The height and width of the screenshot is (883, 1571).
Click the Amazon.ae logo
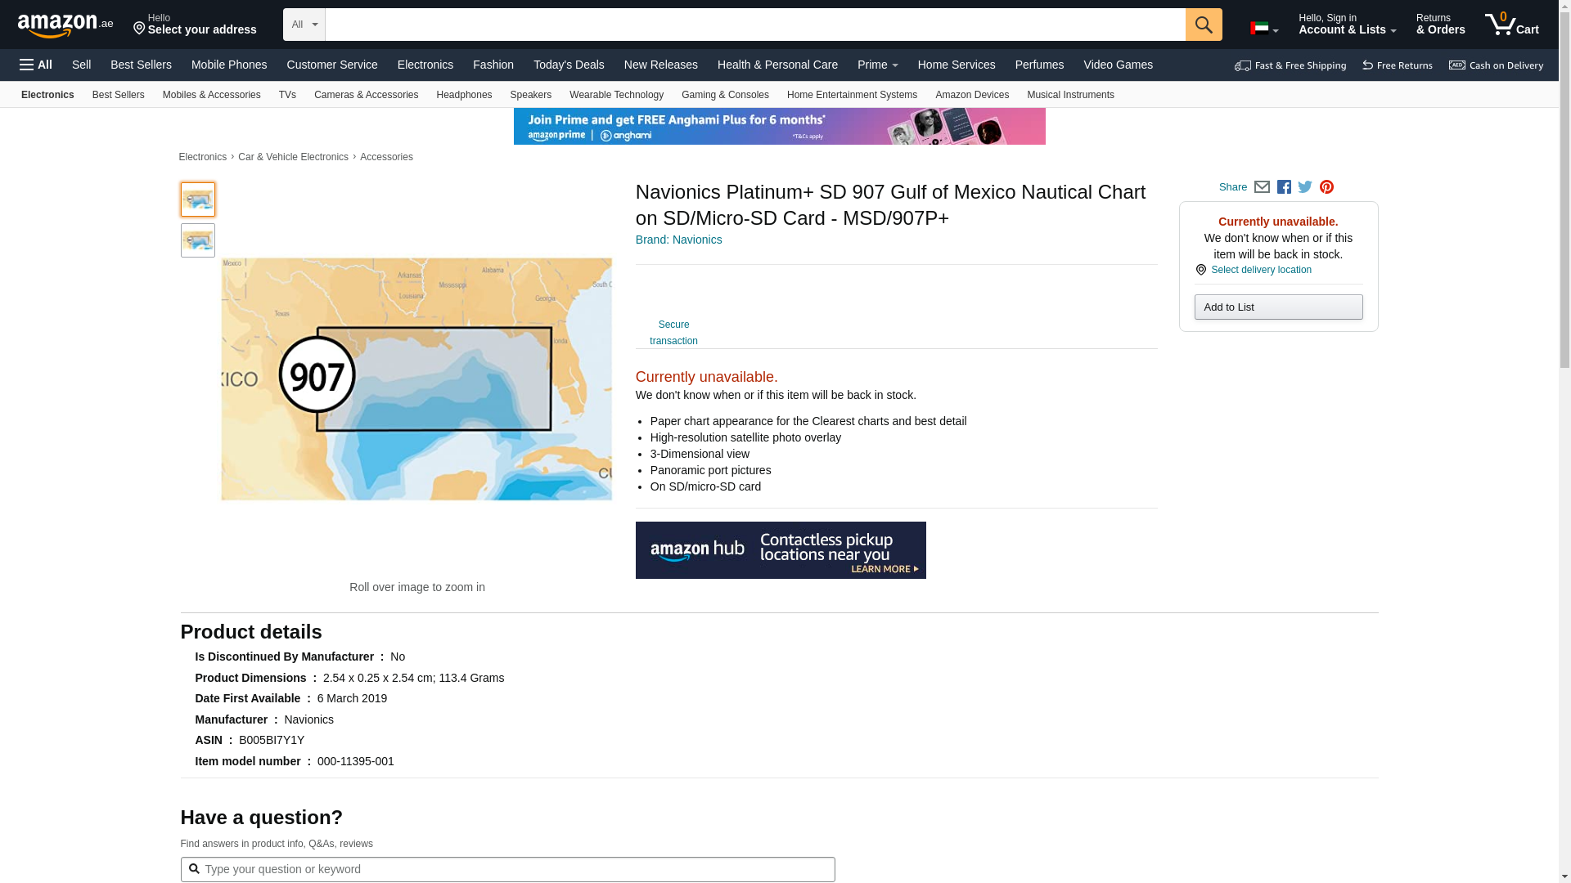point(65,25)
